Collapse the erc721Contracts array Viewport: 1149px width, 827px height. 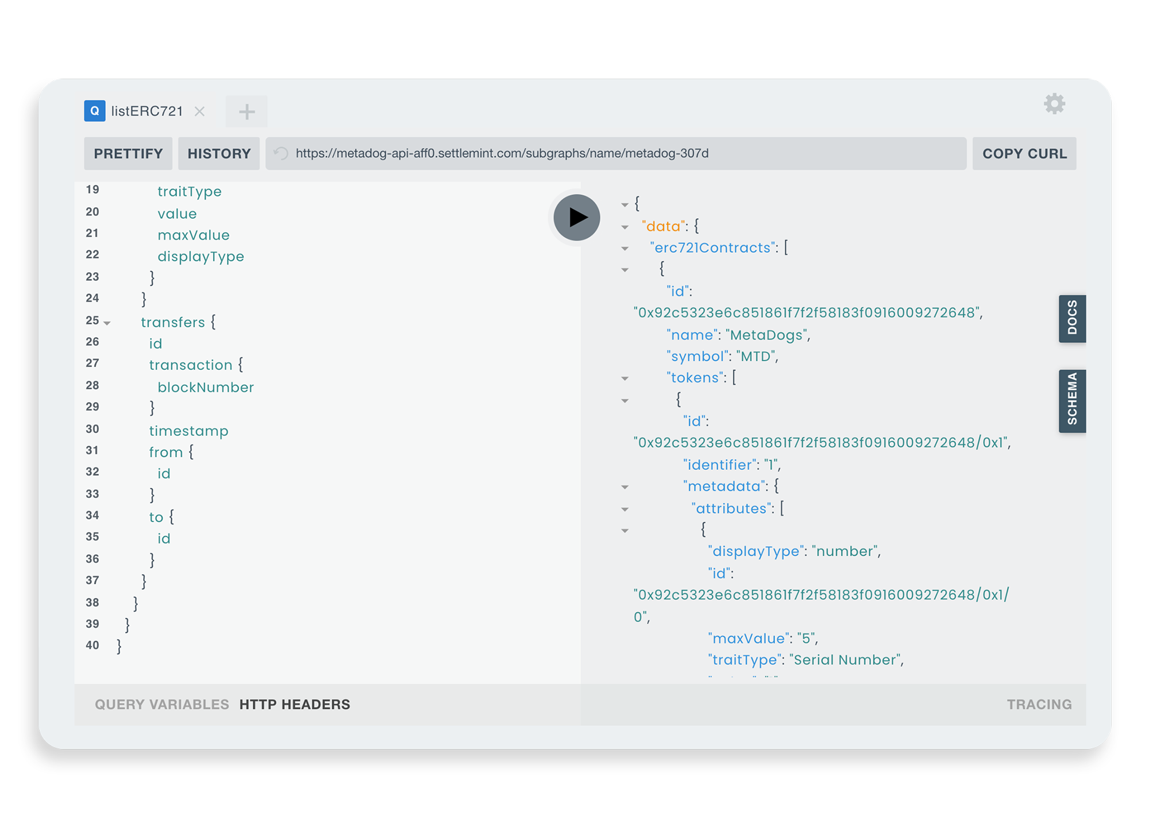[x=624, y=248]
